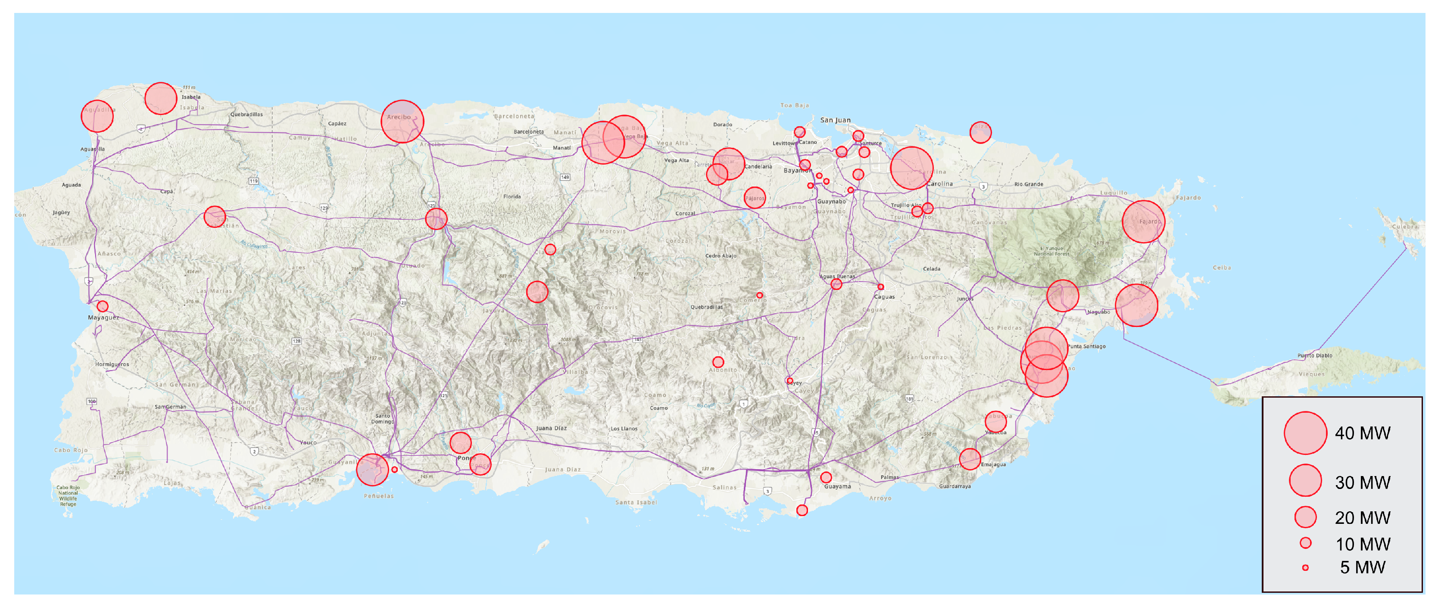Click the Vieques island label
This screenshot has width=1438, height=607.
[1311, 374]
